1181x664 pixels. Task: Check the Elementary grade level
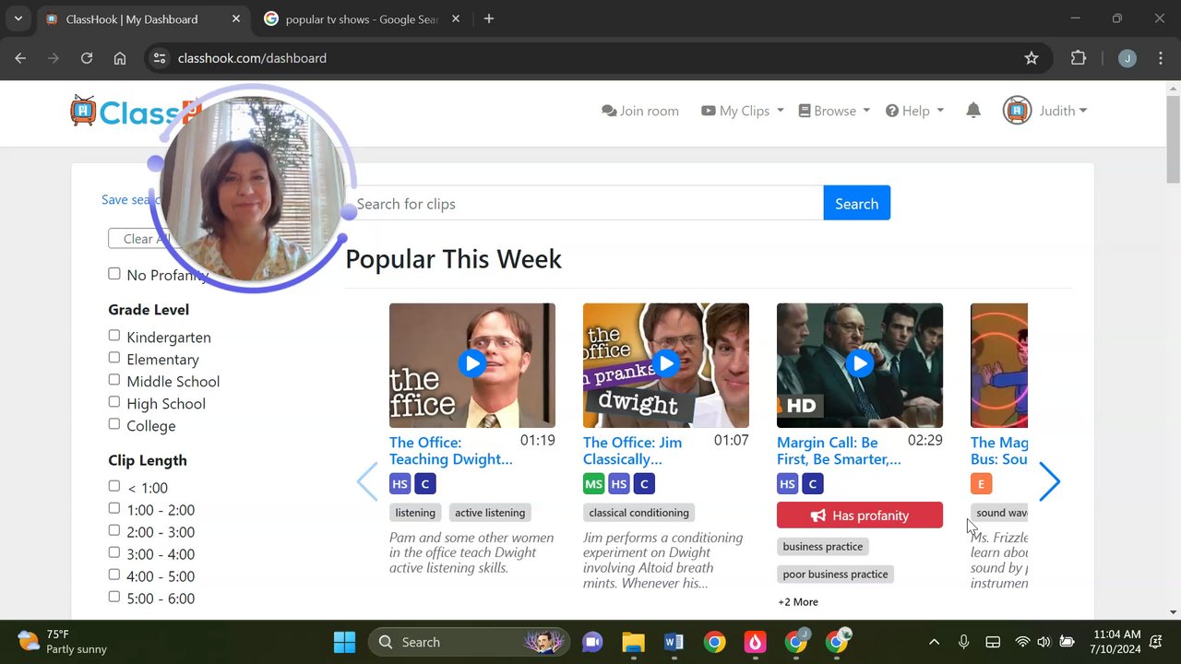pos(114,358)
